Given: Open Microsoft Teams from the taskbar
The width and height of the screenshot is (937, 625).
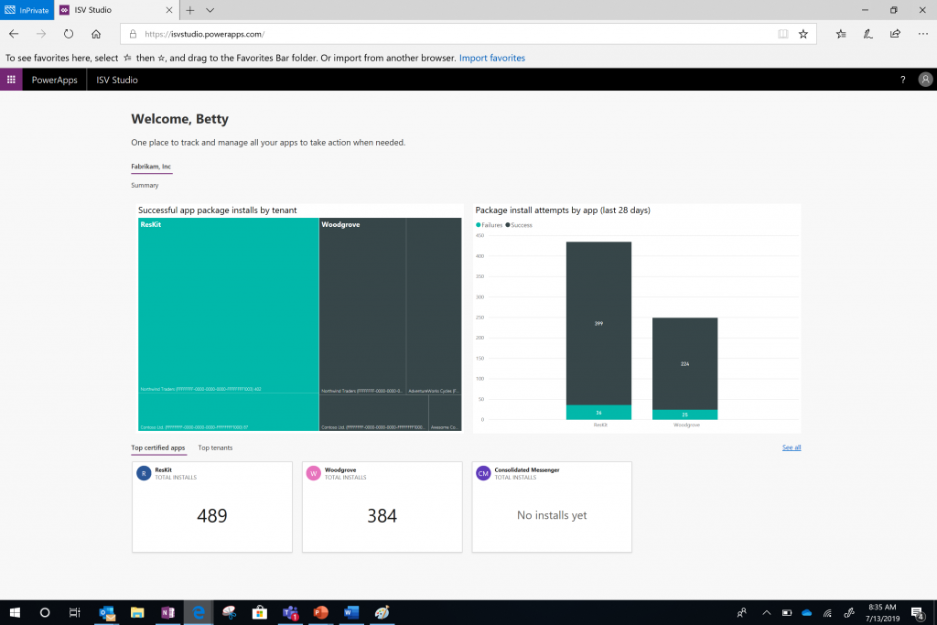Looking at the screenshot, I should [x=290, y=612].
